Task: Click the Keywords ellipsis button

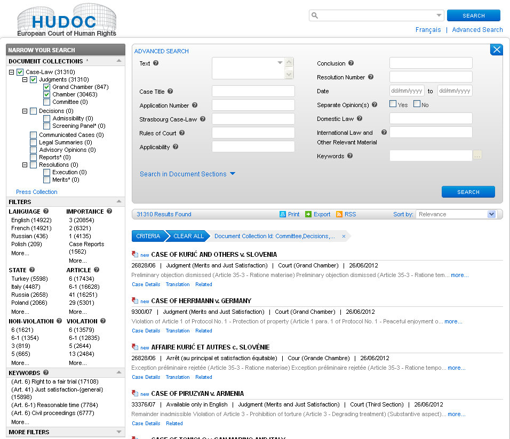Action: coord(477,155)
